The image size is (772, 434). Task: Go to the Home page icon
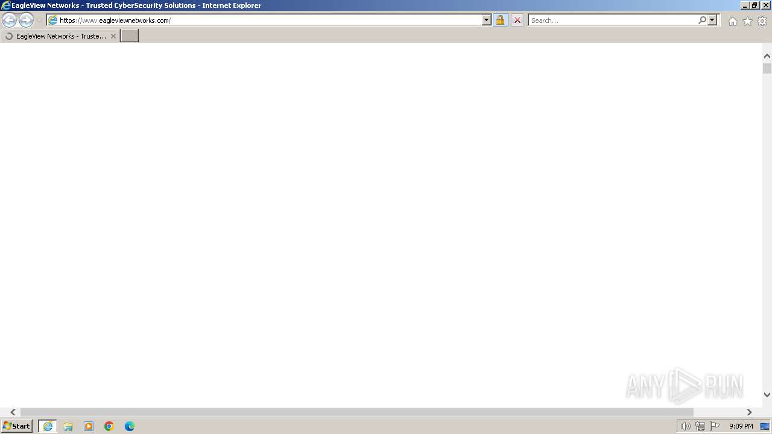click(x=732, y=21)
